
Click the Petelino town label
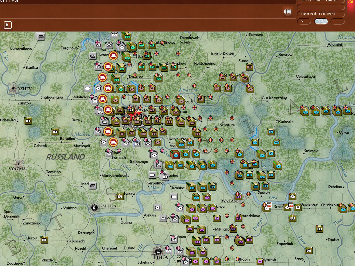(x=335, y=187)
